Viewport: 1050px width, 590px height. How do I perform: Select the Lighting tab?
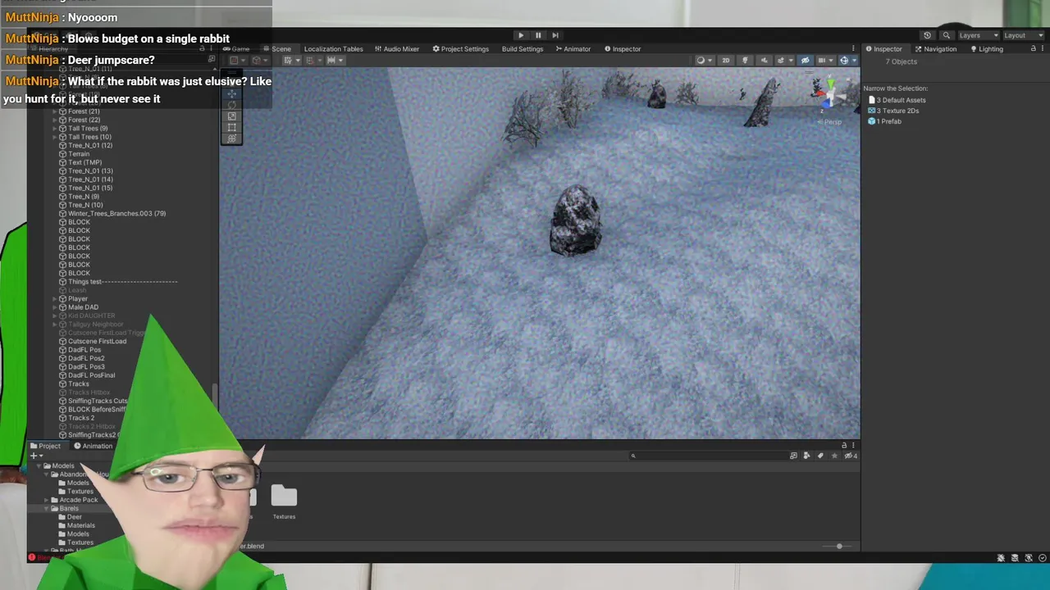click(986, 49)
